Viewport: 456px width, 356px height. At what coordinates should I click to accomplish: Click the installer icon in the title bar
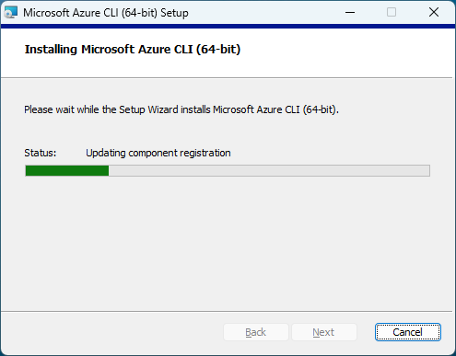point(11,13)
